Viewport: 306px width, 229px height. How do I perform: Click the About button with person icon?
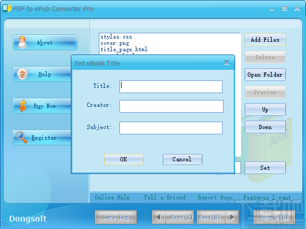[x=45, y=42]
